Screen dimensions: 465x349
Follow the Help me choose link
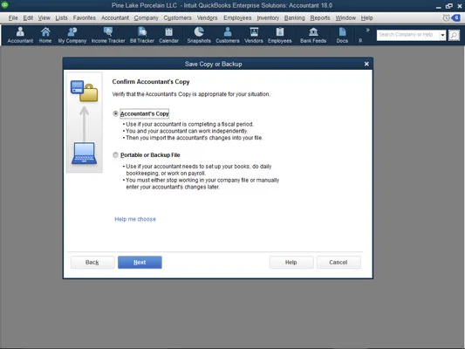pyautogui.click(x=135, y=219)
